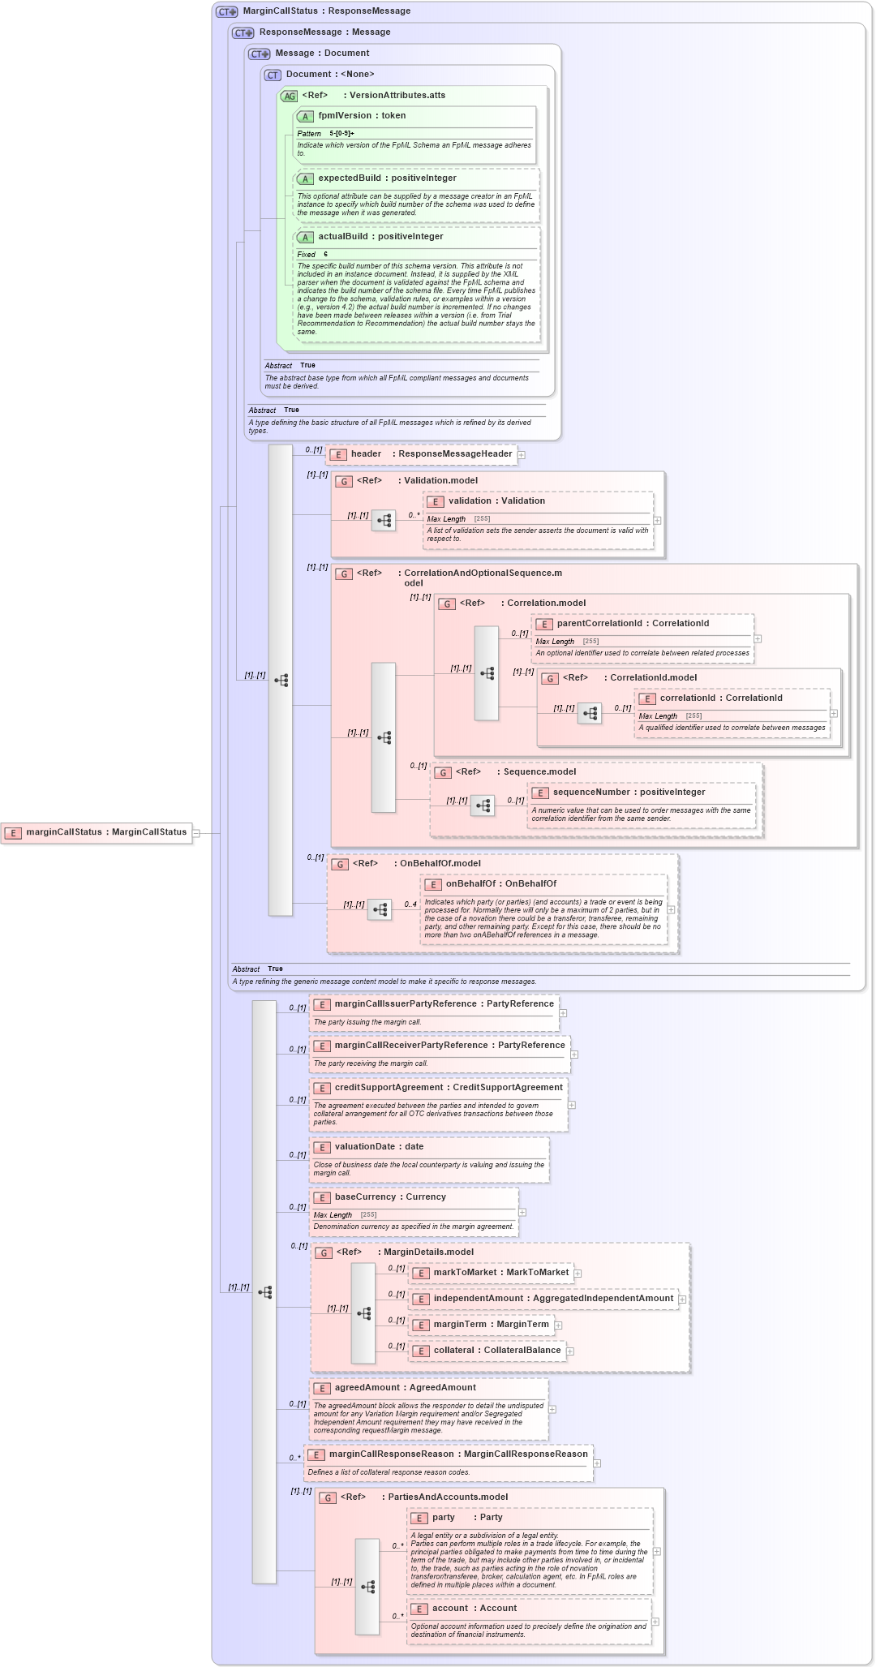Click the Correlation.model group G icon
This screenshot has width=876, height=1667.
click(x=447, y=604)
